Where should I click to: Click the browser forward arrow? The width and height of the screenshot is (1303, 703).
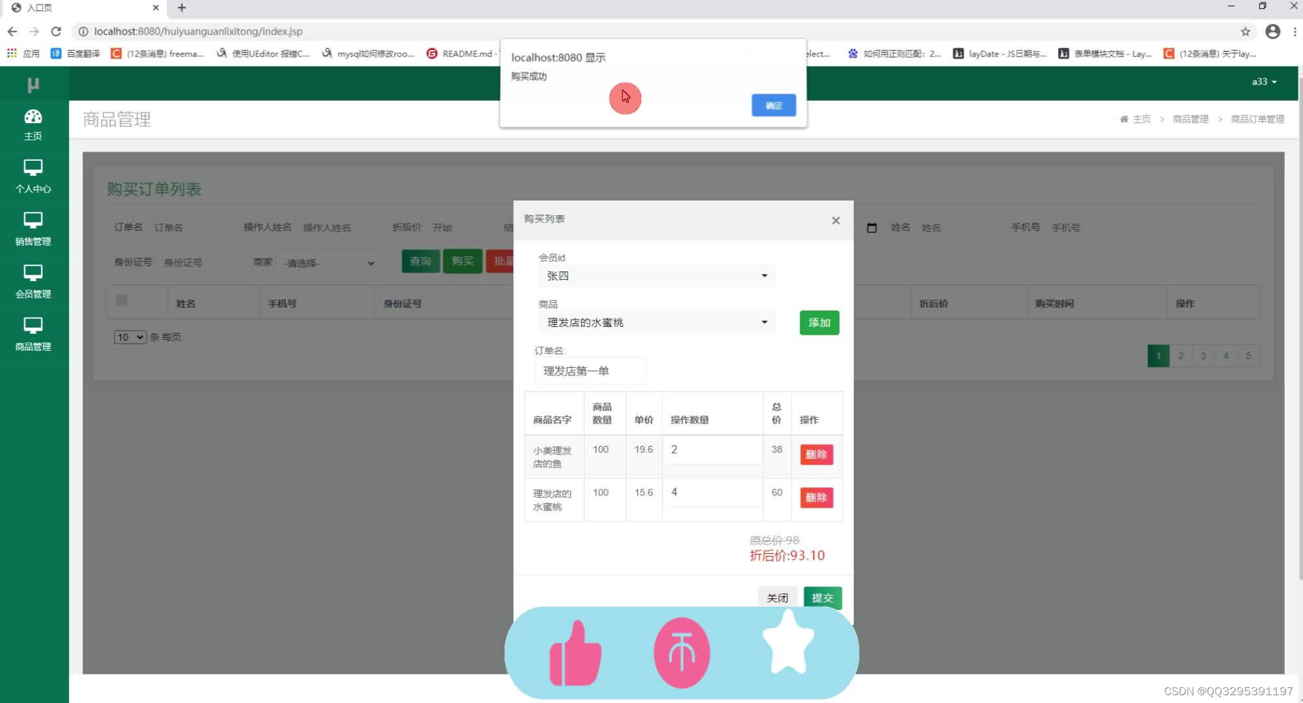click(x=34, y=31)
